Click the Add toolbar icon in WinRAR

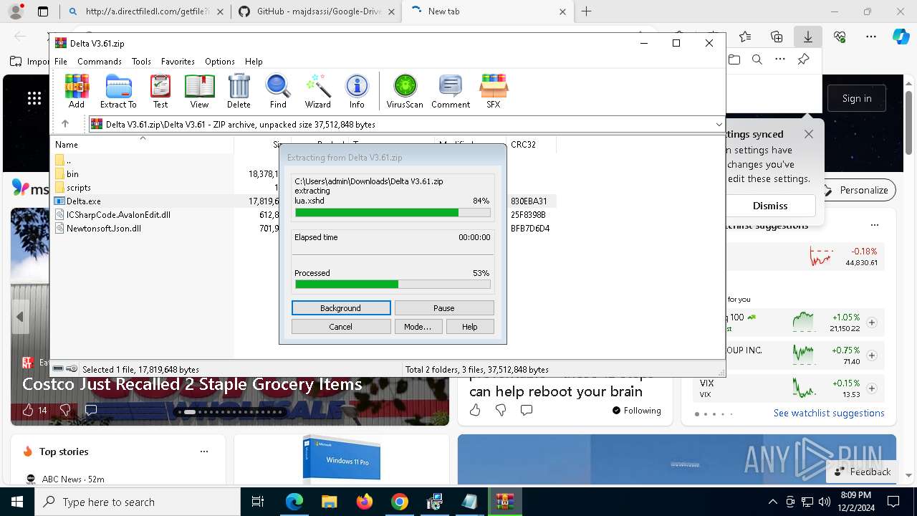(77, 91)
